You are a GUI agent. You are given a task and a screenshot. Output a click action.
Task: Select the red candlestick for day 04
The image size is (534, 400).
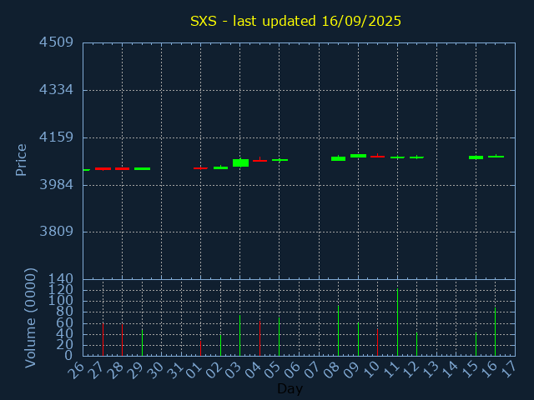pyautogui.click(x=259, y=160)
